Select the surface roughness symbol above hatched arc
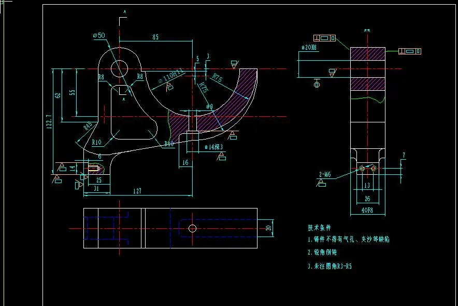 (234, 64)
